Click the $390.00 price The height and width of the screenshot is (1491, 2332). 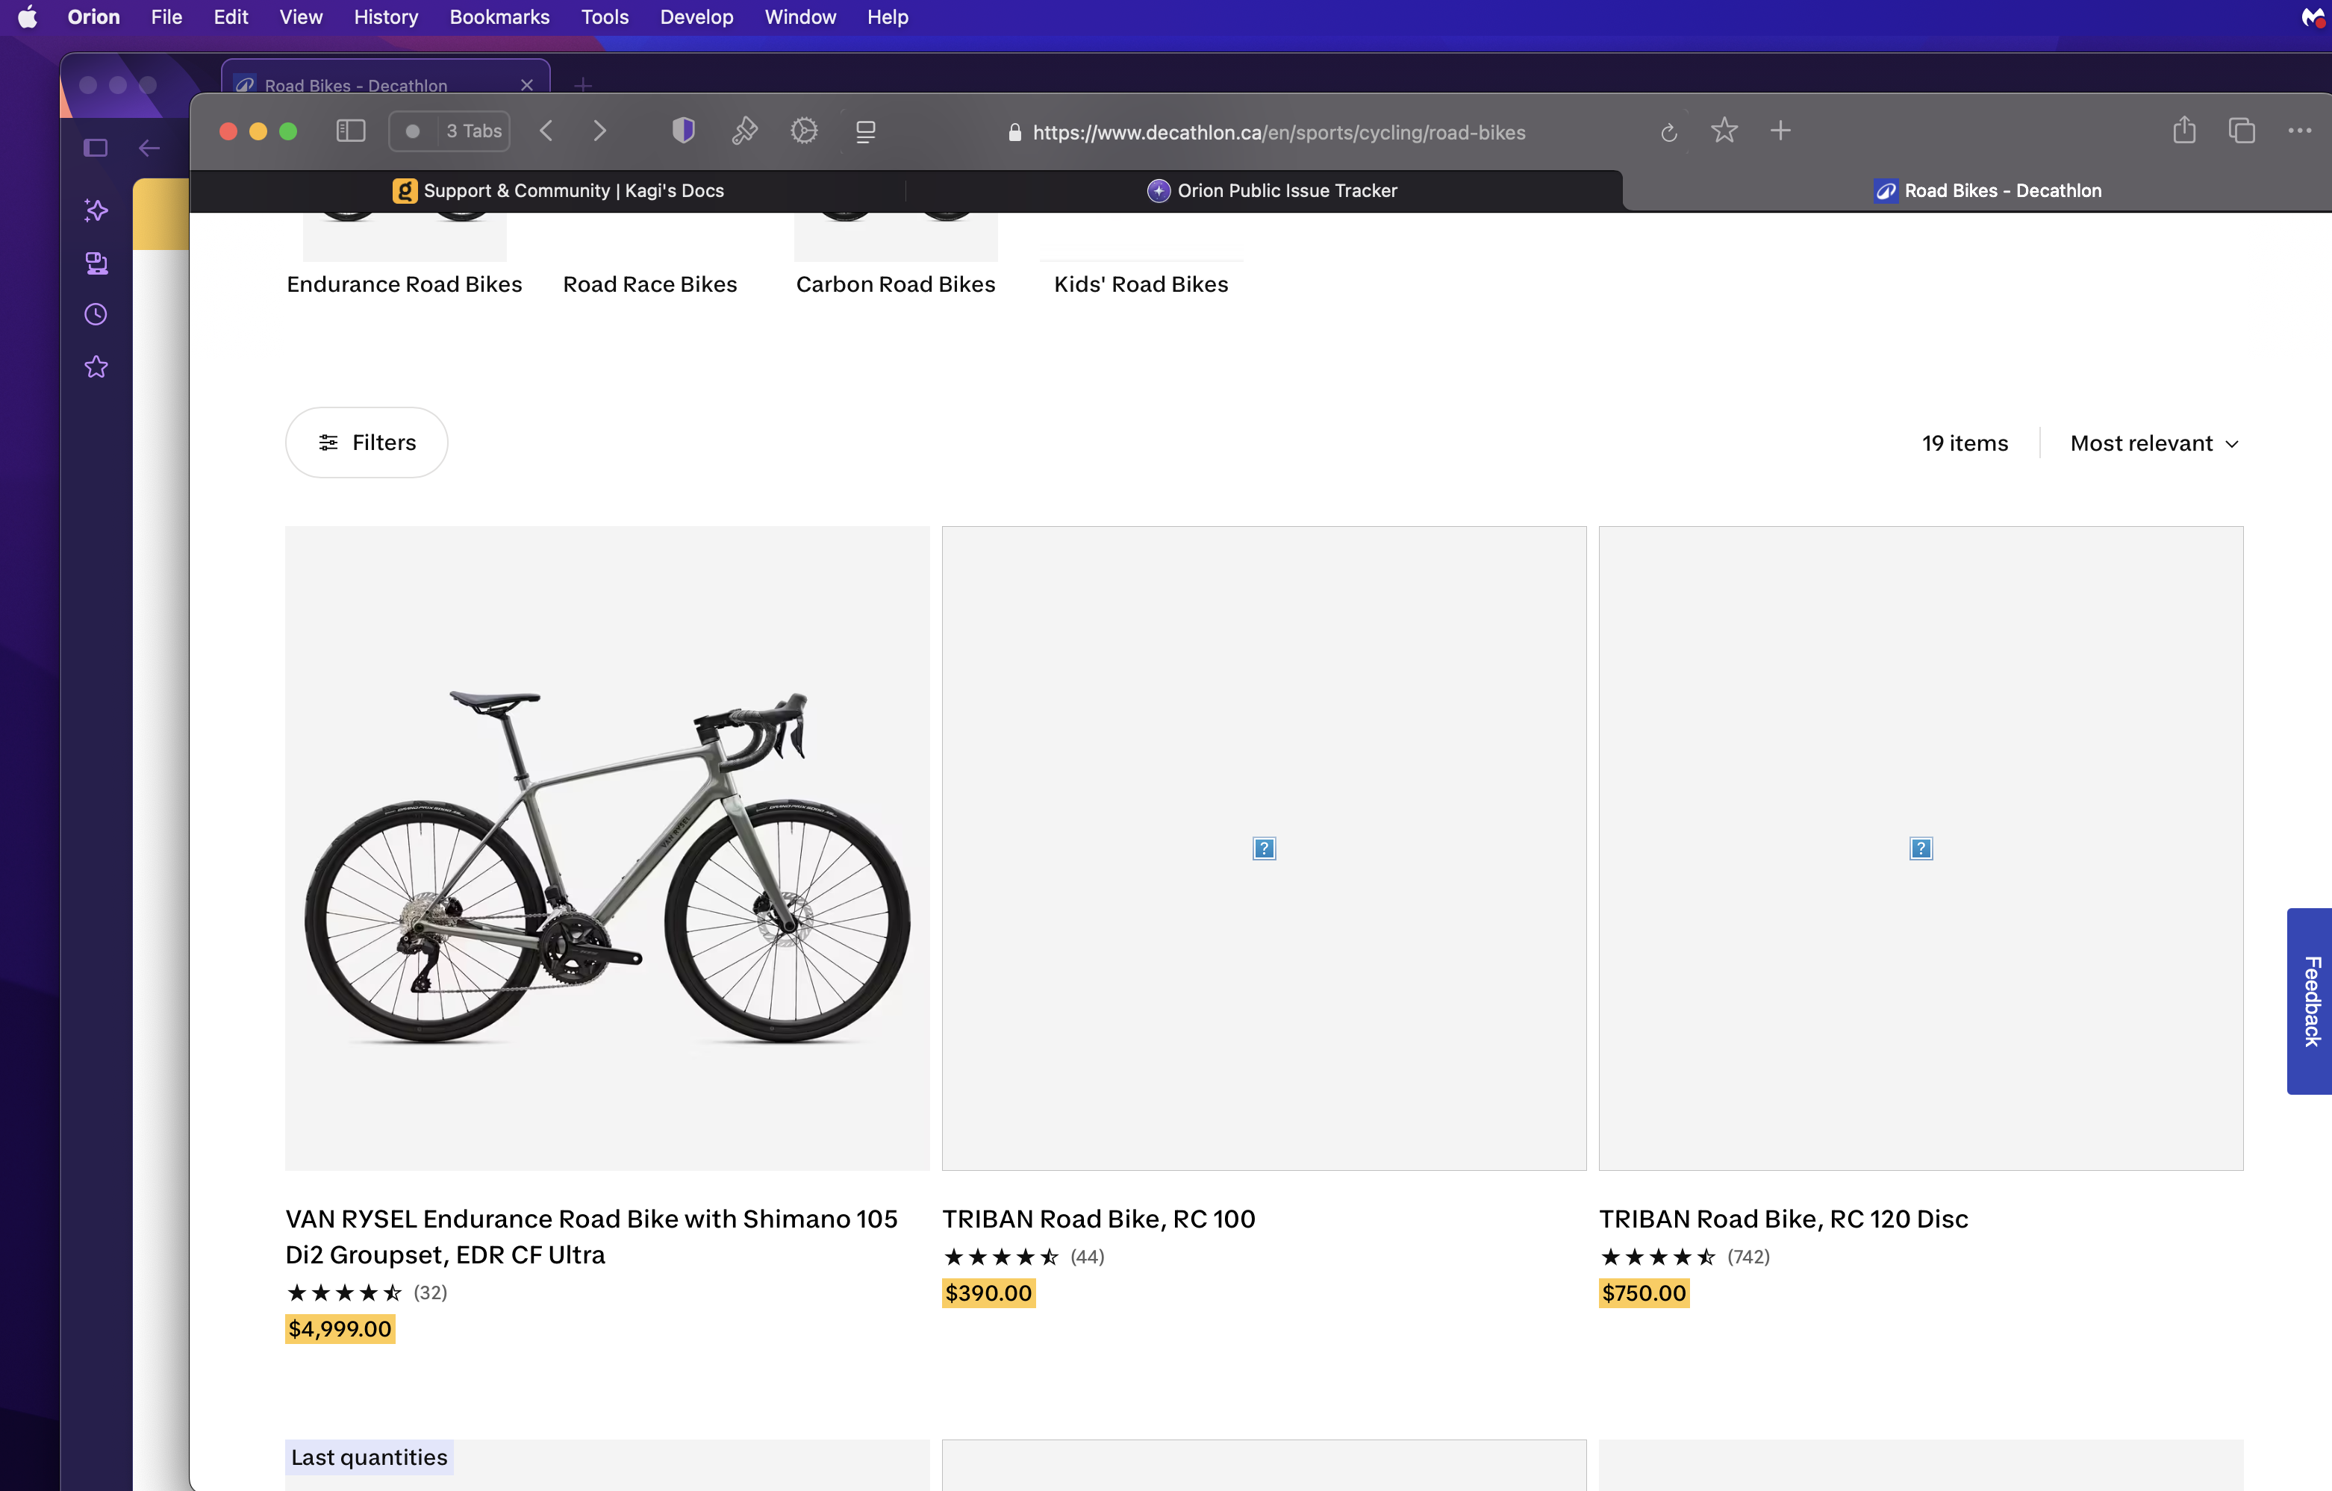tap(989, 1292)
